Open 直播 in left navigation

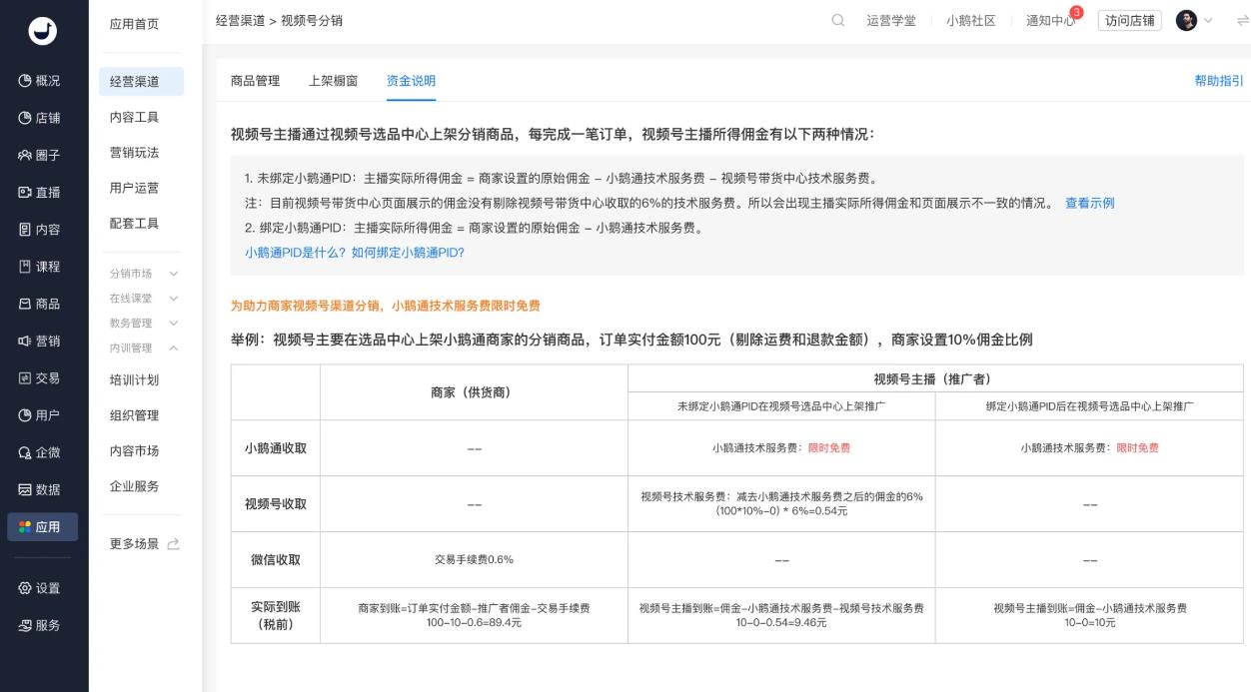40,193
